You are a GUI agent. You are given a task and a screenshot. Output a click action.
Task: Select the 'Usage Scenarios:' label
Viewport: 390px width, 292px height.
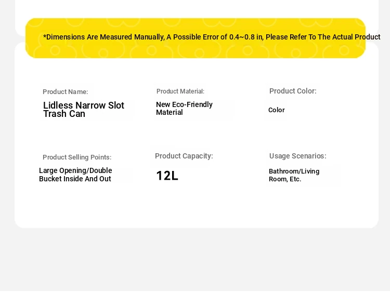[x=298, y=156]
